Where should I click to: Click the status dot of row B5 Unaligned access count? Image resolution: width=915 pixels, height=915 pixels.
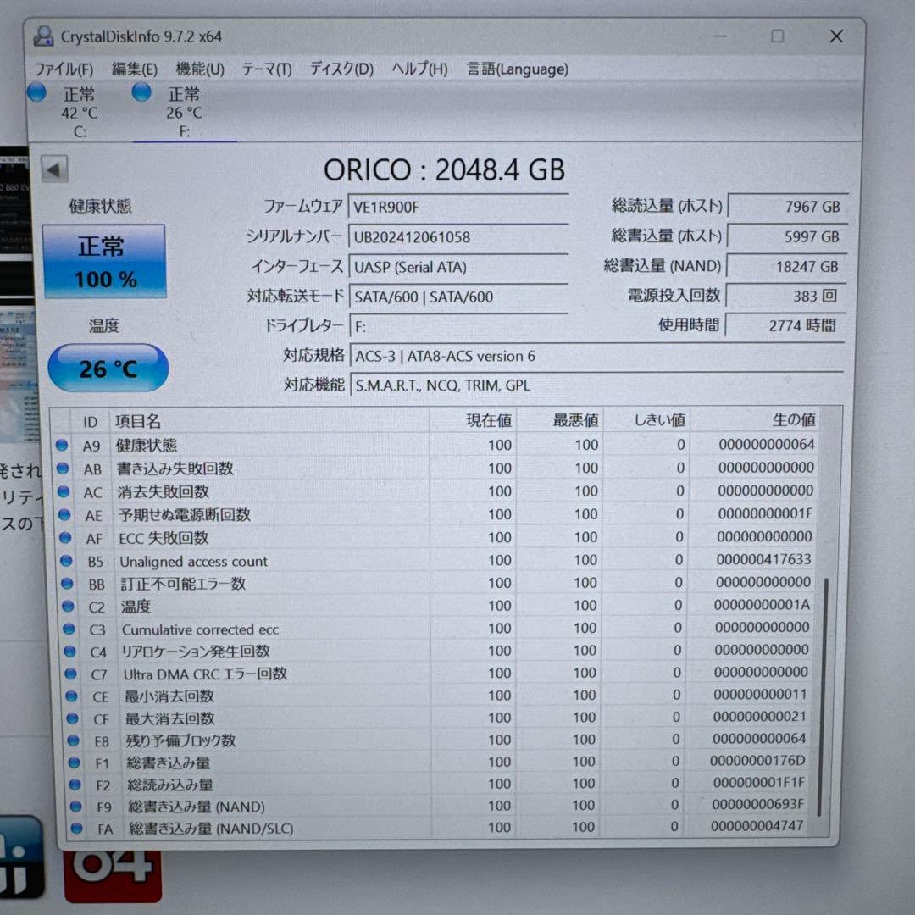click(67, 561)
